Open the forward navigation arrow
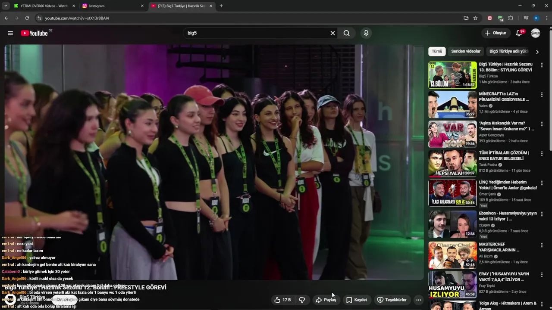This screenshot has width=552, height=310. (16, 18)
